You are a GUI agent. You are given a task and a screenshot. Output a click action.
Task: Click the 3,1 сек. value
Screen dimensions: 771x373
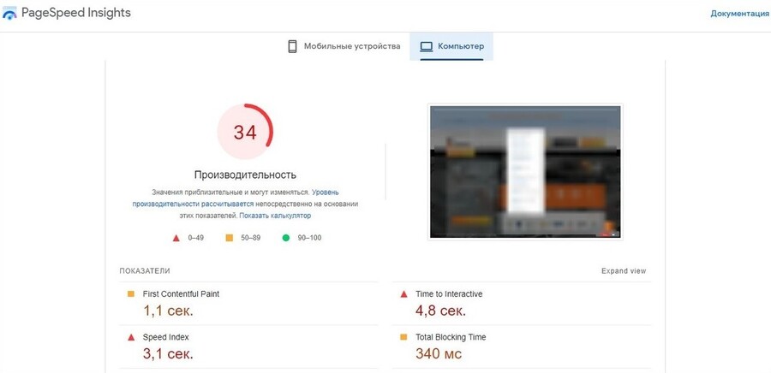(x=168, y=354)
